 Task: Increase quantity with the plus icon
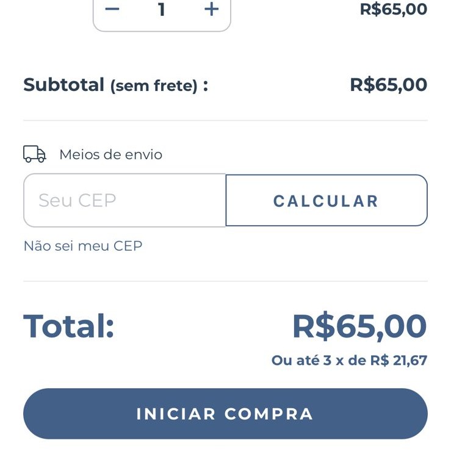click(211, 9)
